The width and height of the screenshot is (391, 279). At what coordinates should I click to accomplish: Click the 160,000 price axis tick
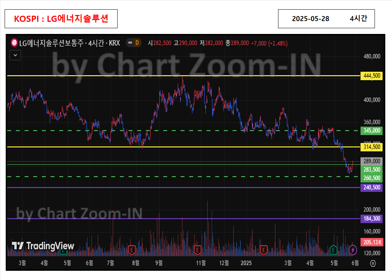(372, 231)
